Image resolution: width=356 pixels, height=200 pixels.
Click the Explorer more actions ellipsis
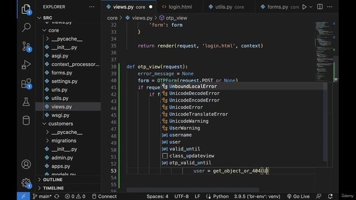click(92, 7)
